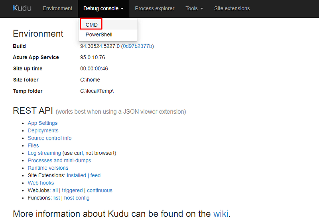Open Process explorer page

tap(155, 8)
